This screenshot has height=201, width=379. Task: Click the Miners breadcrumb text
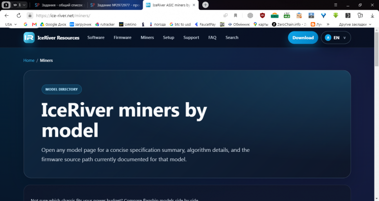point(46,60)
